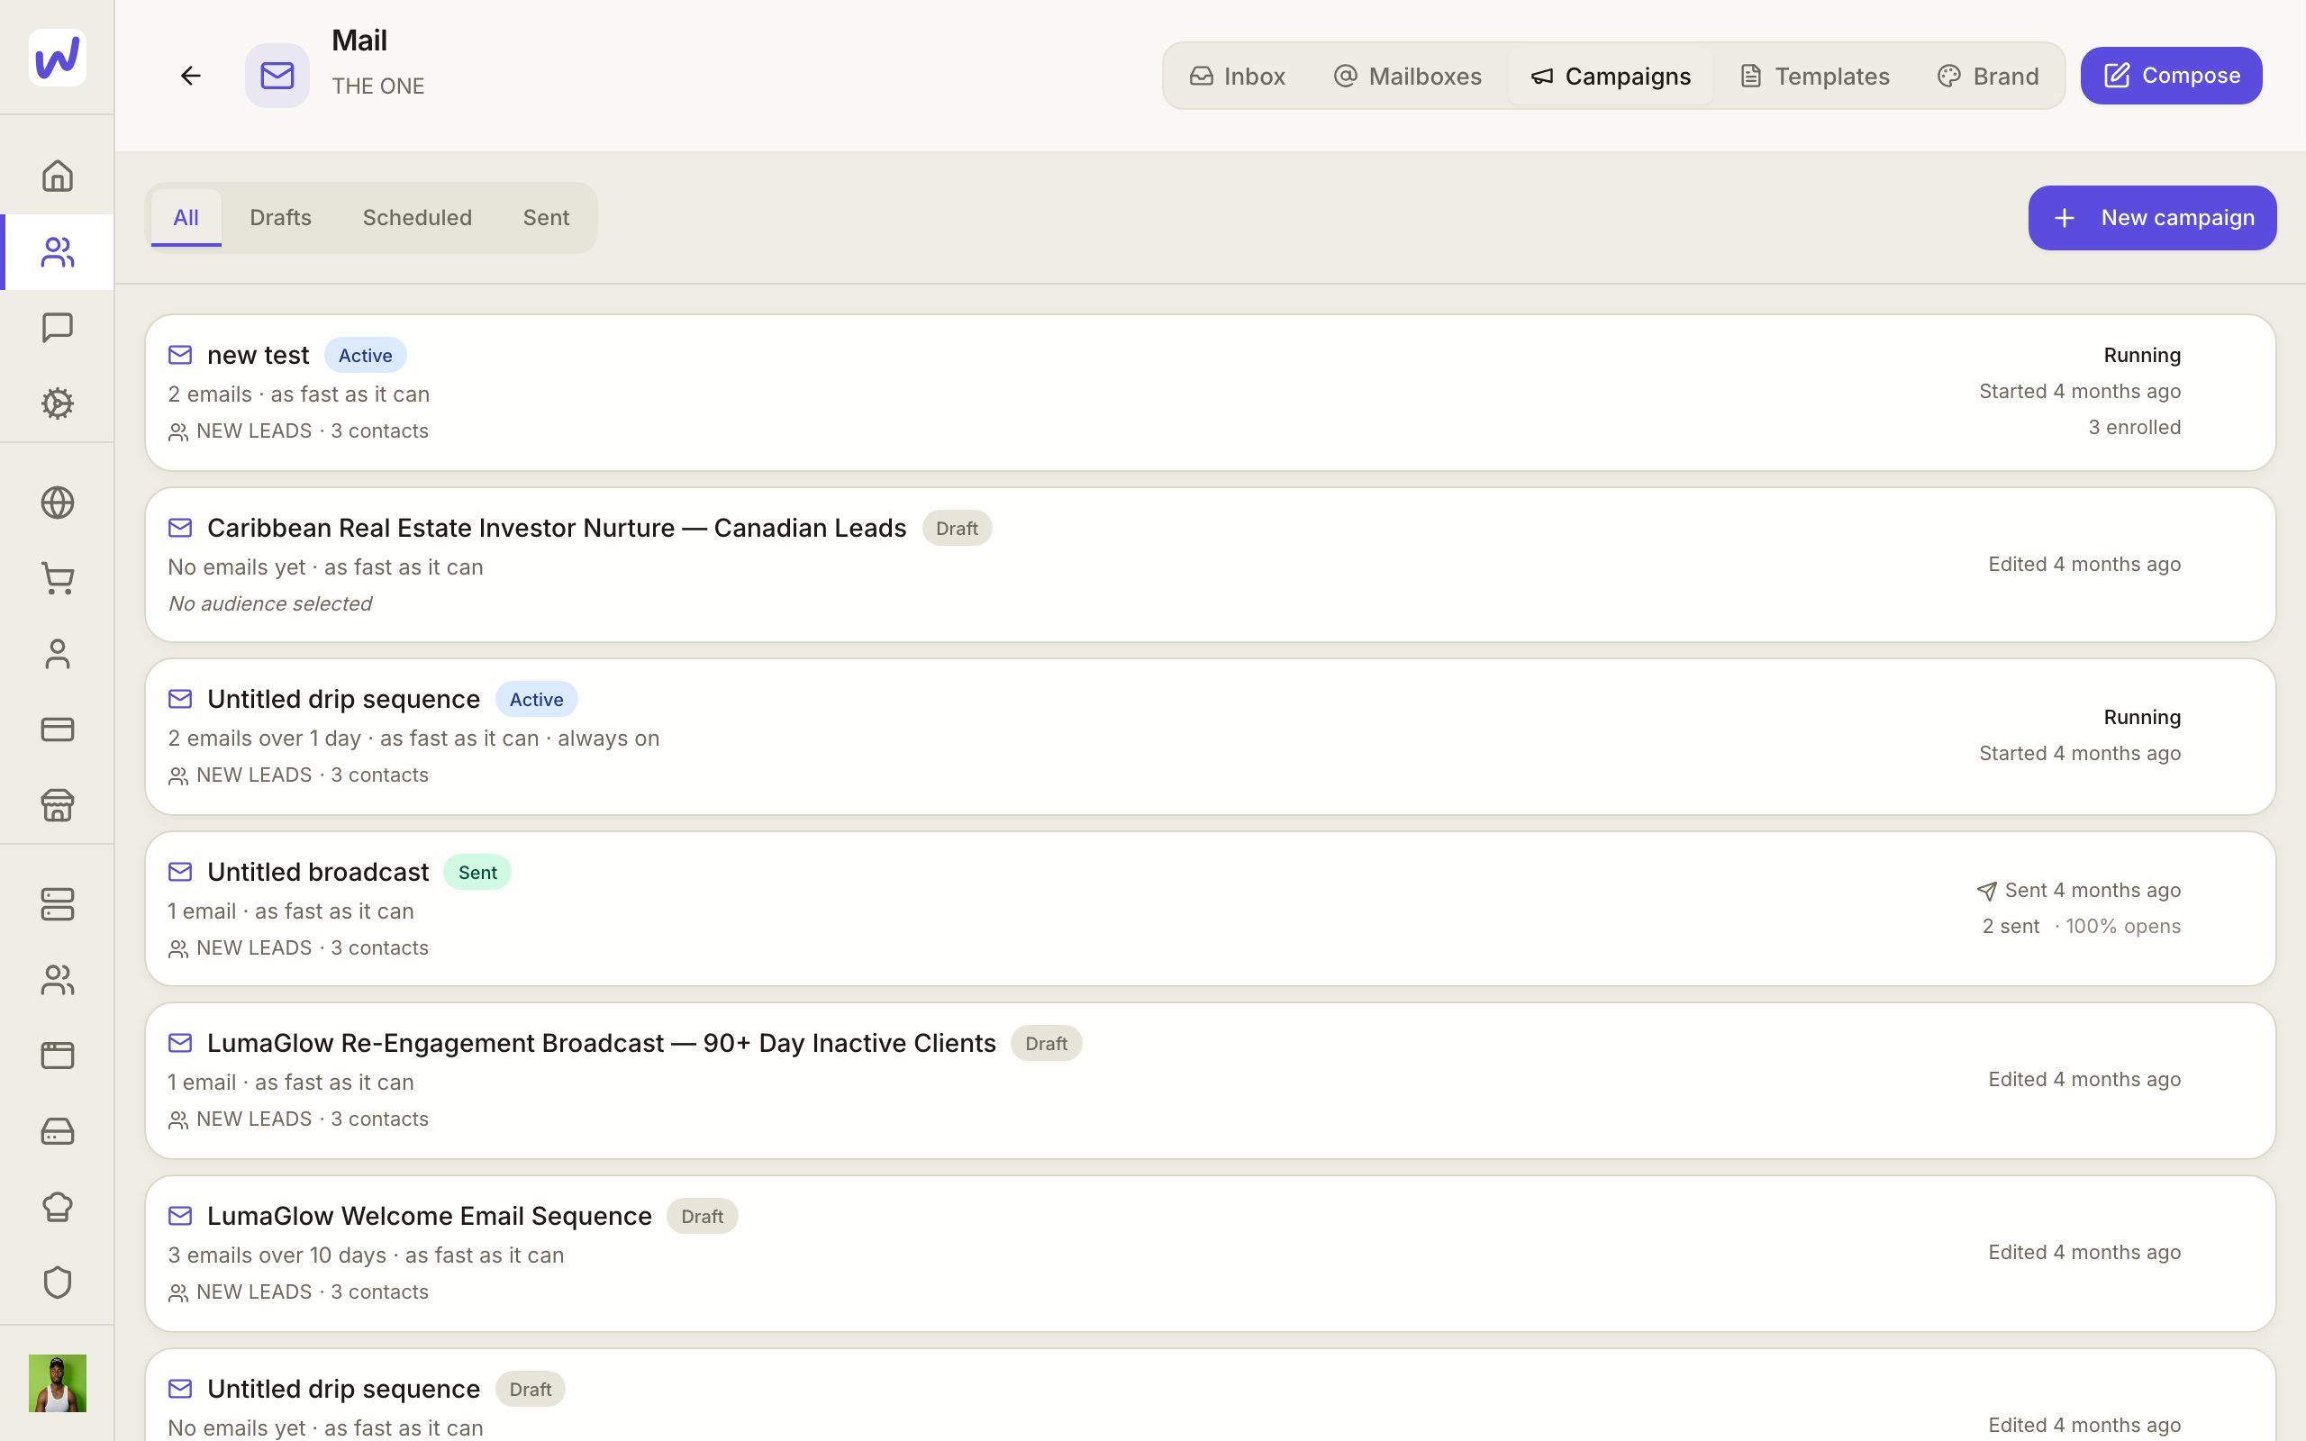Click the Sent badge on Untitled broadcast
The width and height of the screenshot is (2306, 1441).
pyautogui.click(x=477, y=872)
